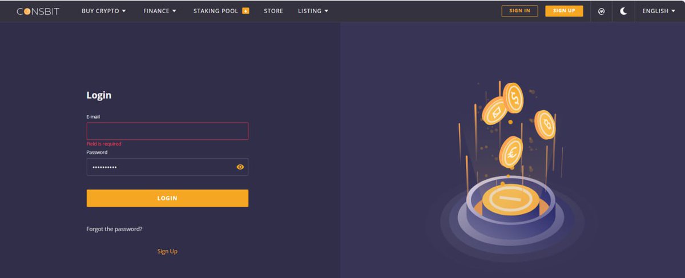This screenshot has height=278, width=685.
Task: Show password with the eye icon
Action: coord(240,167)
